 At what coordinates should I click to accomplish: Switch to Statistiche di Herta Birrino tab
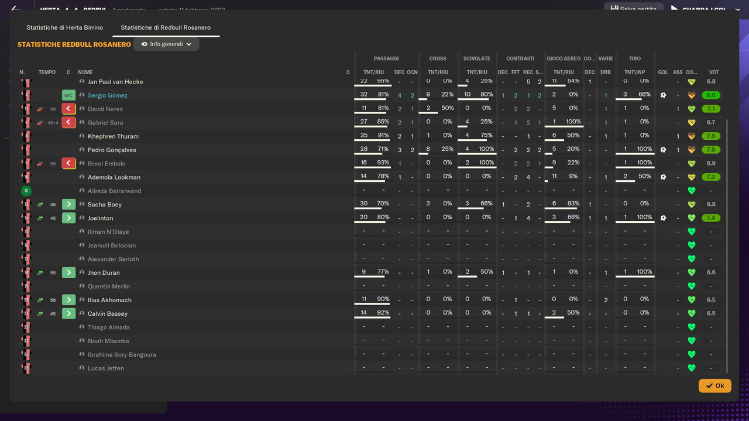(64, 27)
